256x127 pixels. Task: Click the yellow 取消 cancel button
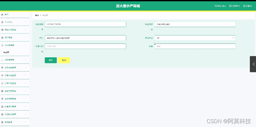[64, 60]
